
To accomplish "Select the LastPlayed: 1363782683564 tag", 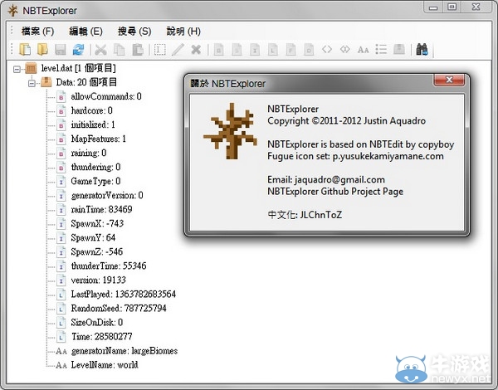I will coord(123,294).
